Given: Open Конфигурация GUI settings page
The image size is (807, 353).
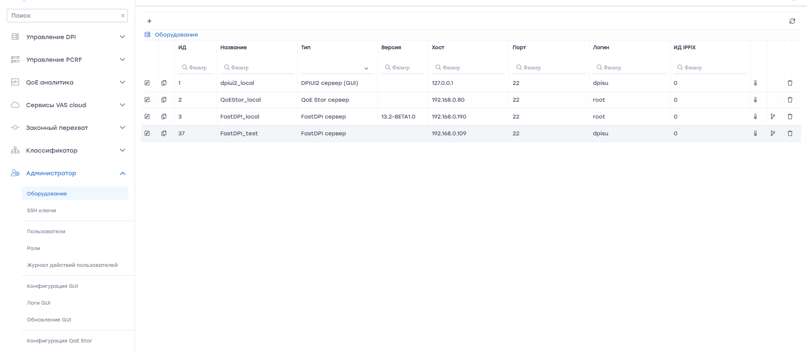Looking at the screenshot, I should pyautogui.click(x=53, y=286).
